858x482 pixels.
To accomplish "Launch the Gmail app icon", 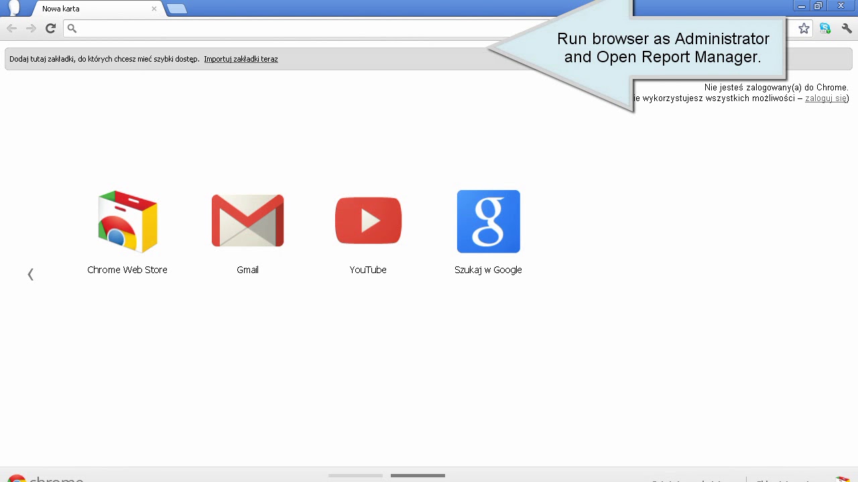I will point(247,221).
